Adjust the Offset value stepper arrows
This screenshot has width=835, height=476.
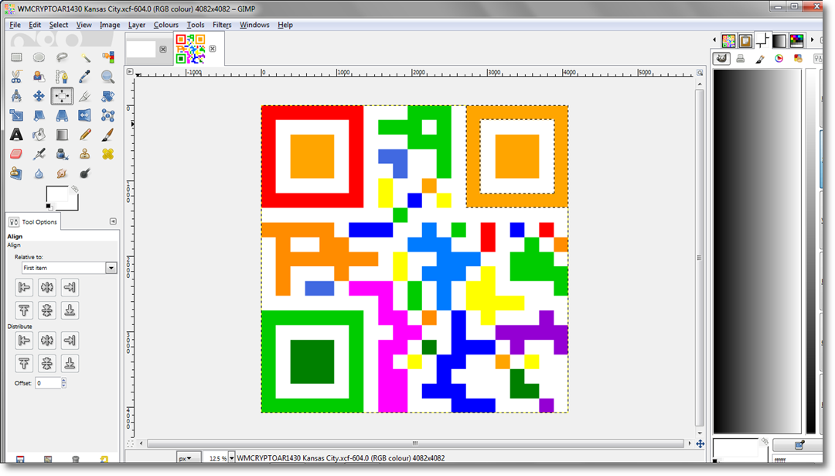point(64,382)
